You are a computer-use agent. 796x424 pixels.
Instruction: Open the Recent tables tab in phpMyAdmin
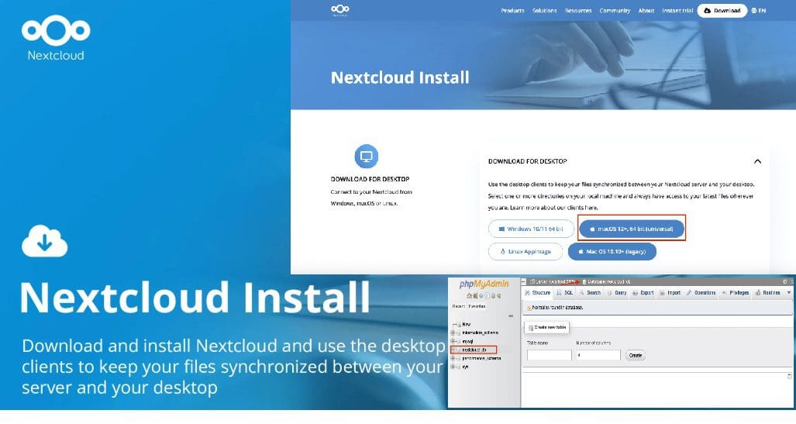click(x=458, y=306)
